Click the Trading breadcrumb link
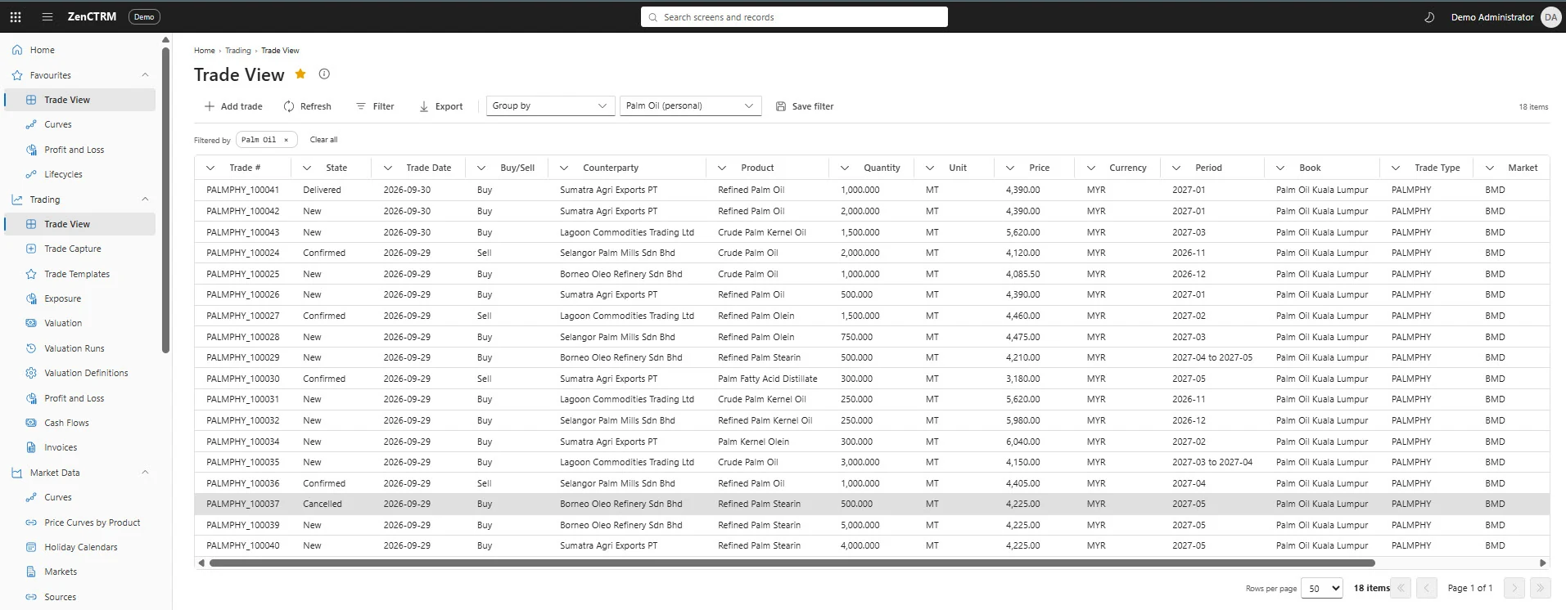The height and width of the screenshot is (610, 1566). pos(238,51)
